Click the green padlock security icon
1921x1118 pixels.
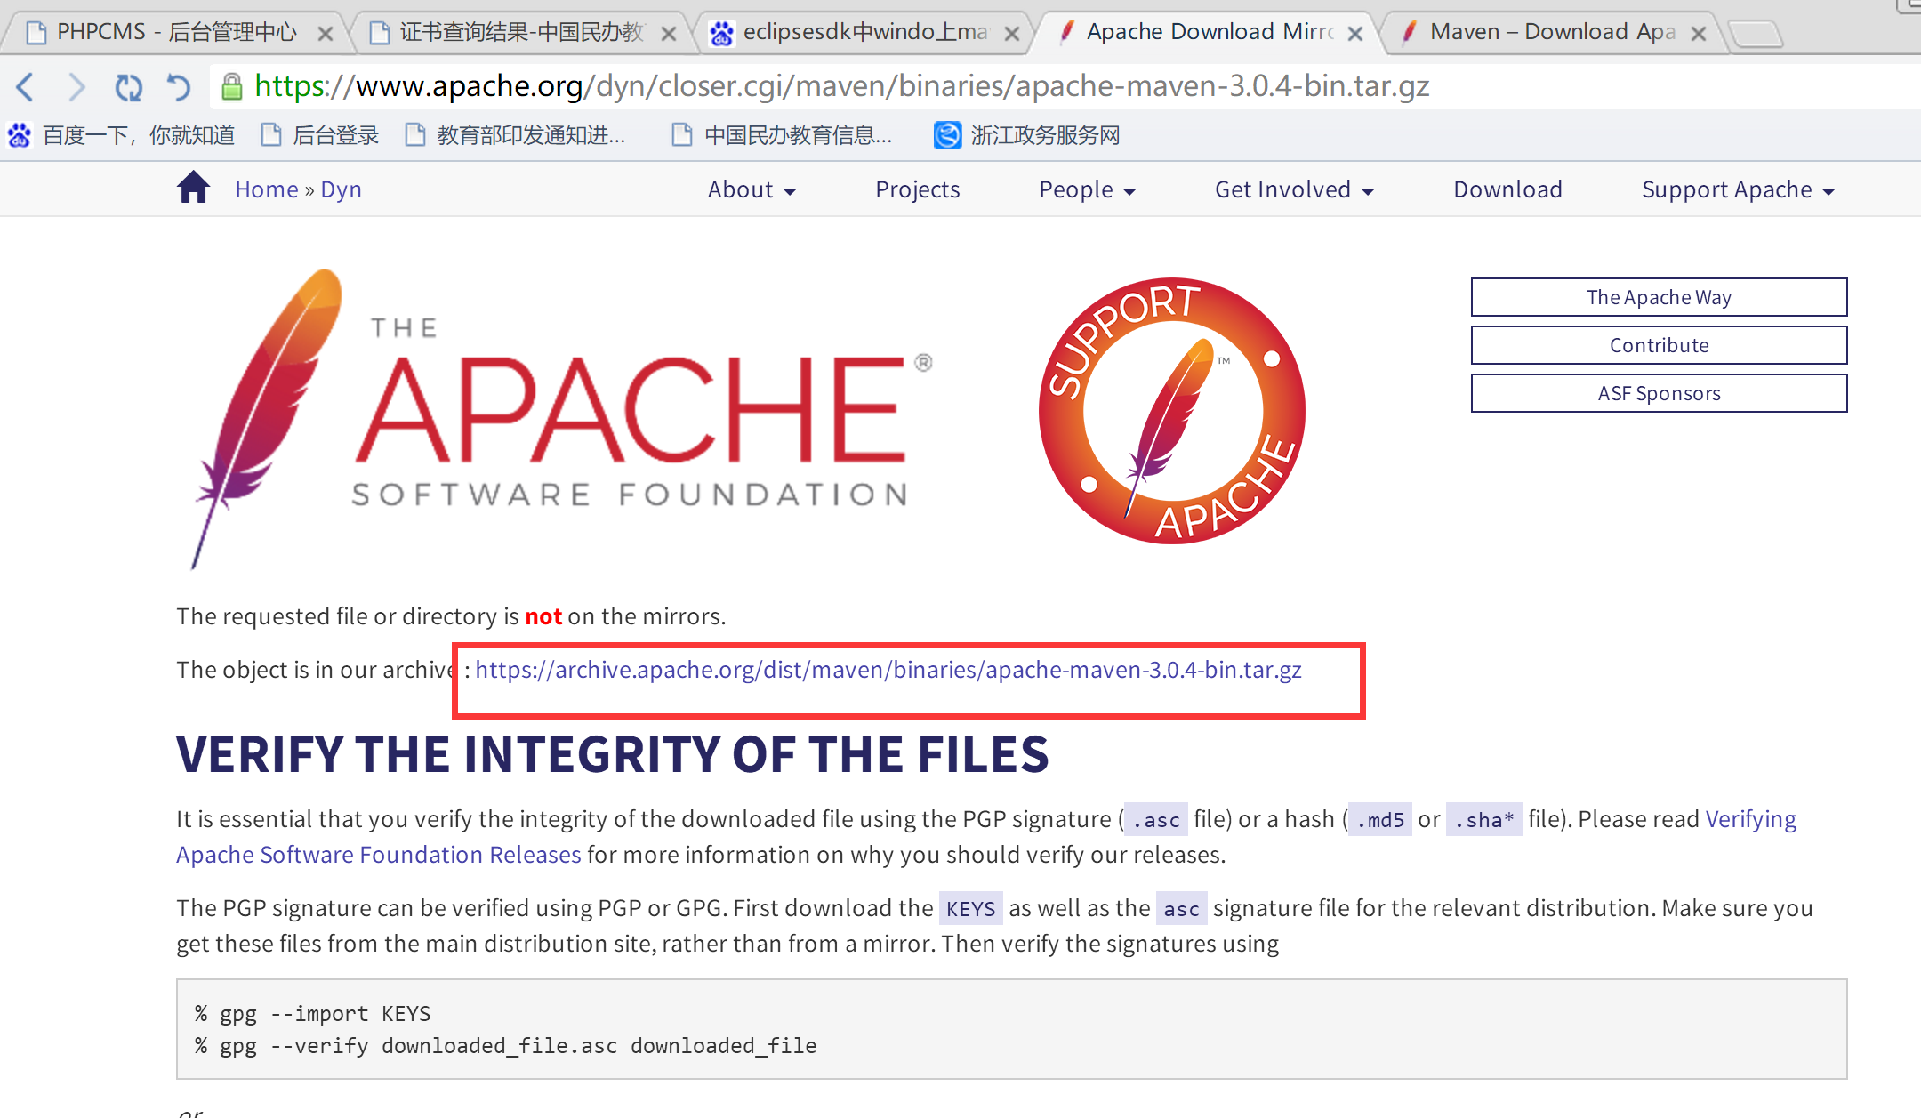click(x=232, y=86)
